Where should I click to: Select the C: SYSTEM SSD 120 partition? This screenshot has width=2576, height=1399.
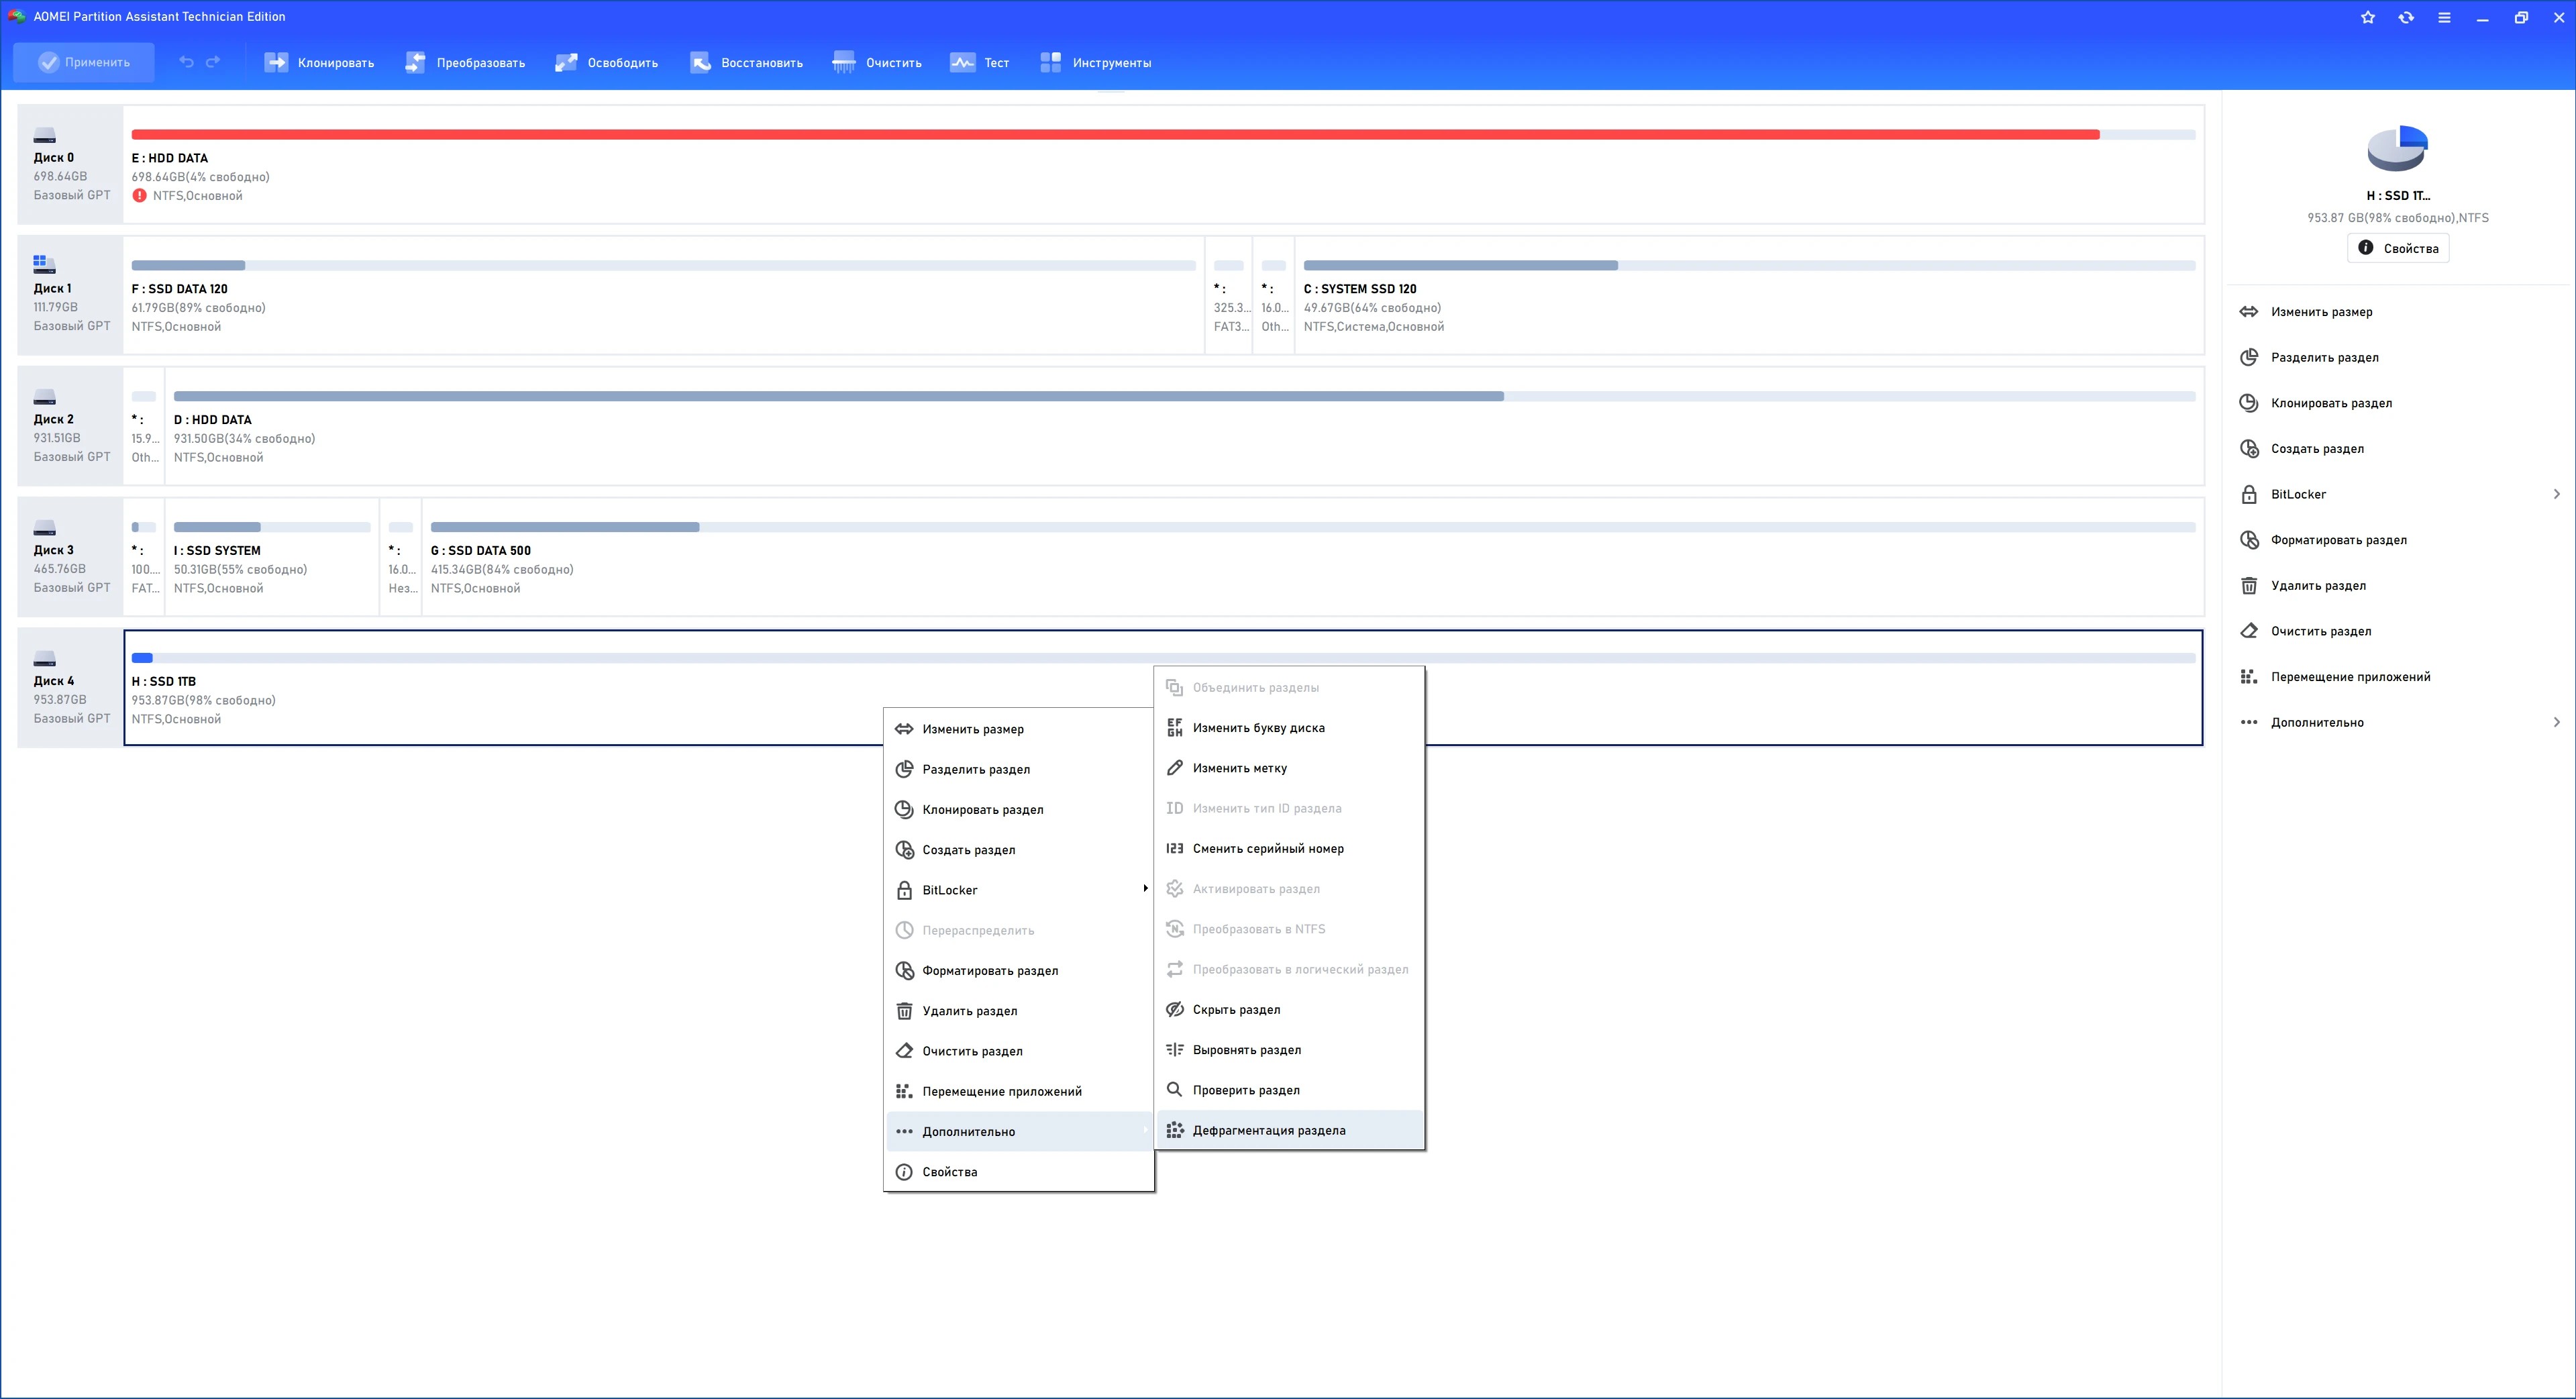1749,295
